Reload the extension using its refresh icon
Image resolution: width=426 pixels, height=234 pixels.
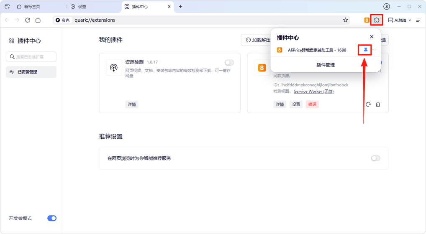tap(368, 104)
